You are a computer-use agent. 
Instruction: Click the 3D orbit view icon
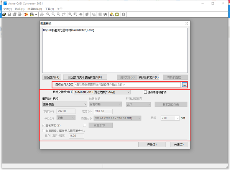pyautogui.click(x=80, y=14)
